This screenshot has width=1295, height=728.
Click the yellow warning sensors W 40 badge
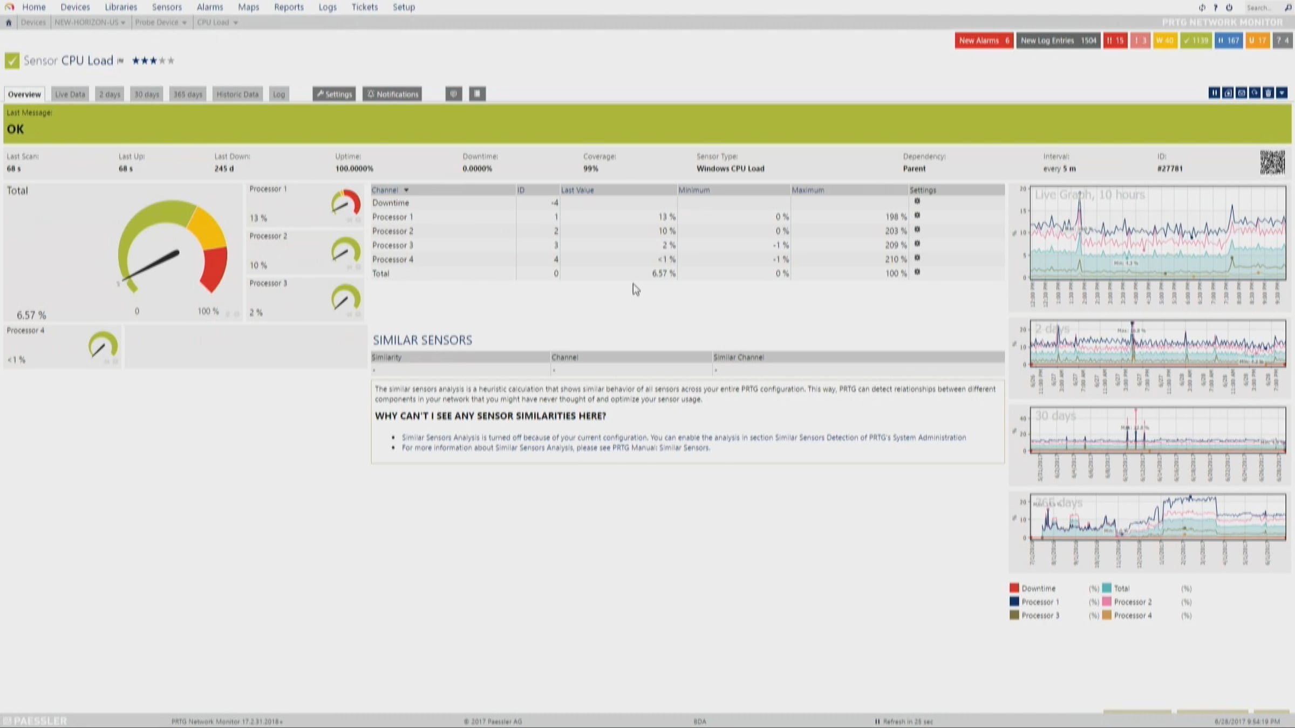click(1165, 40)
